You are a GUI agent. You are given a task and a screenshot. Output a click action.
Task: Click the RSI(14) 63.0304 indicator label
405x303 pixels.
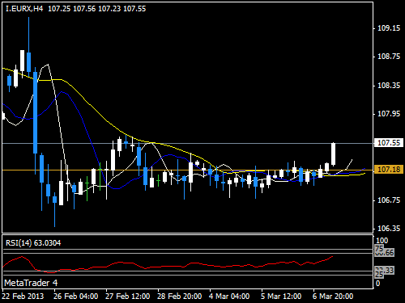pyautogui.click(x=33, y=243)
